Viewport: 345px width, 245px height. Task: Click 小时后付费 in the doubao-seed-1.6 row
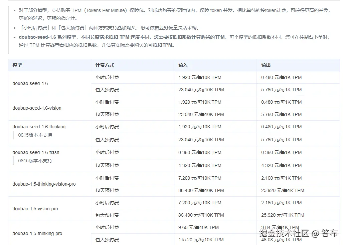point(107,77)
